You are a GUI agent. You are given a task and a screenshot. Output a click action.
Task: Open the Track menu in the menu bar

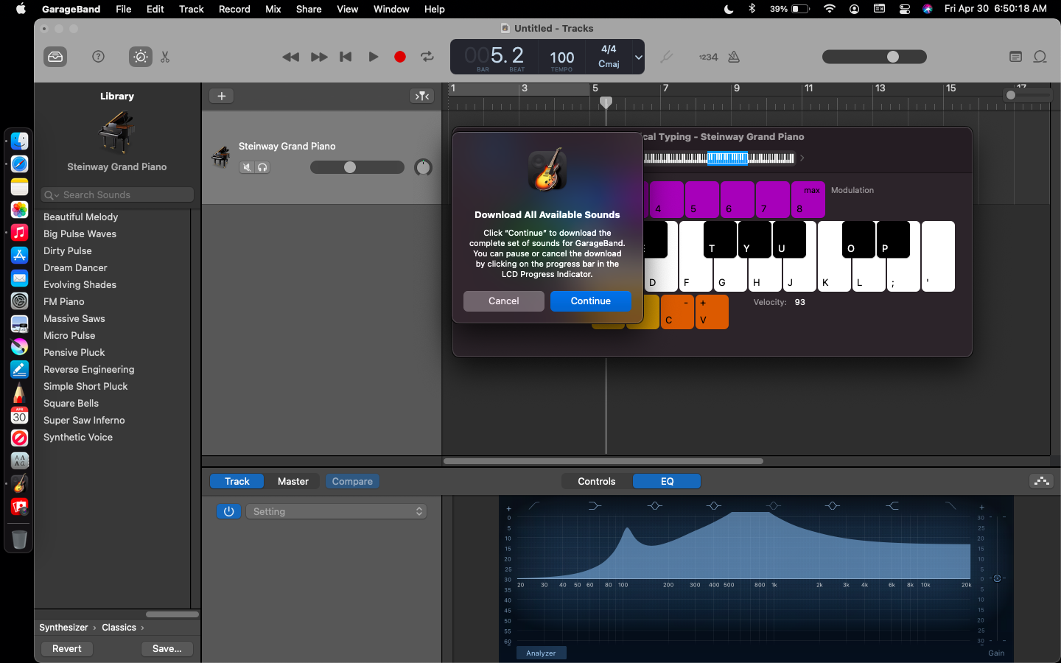tap(192, 9)
